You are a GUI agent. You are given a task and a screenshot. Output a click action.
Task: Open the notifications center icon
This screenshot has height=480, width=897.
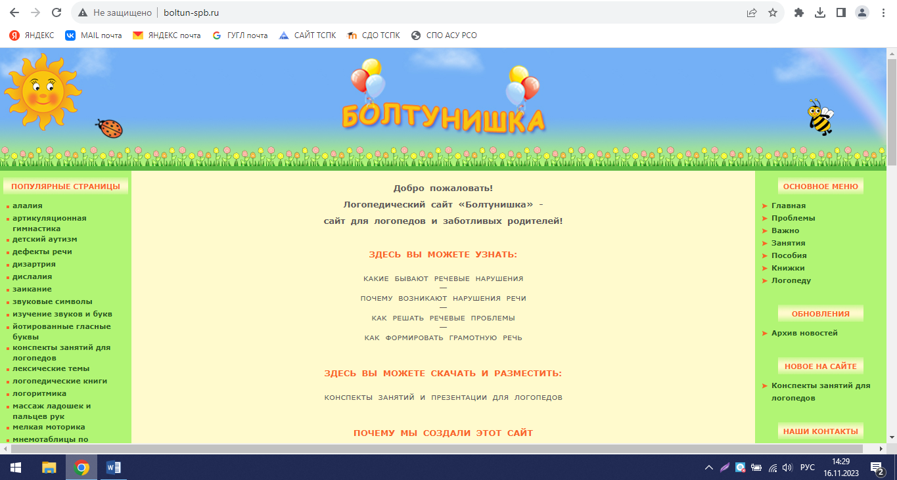(x=877, y=468)
